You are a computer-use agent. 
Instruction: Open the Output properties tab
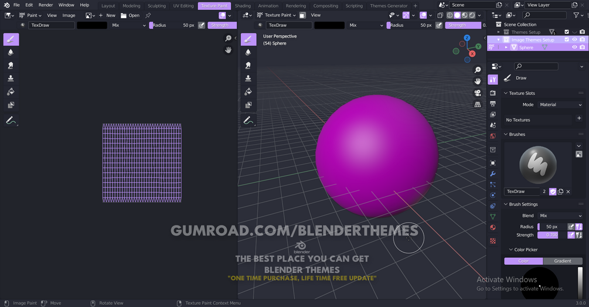point(493,104)
